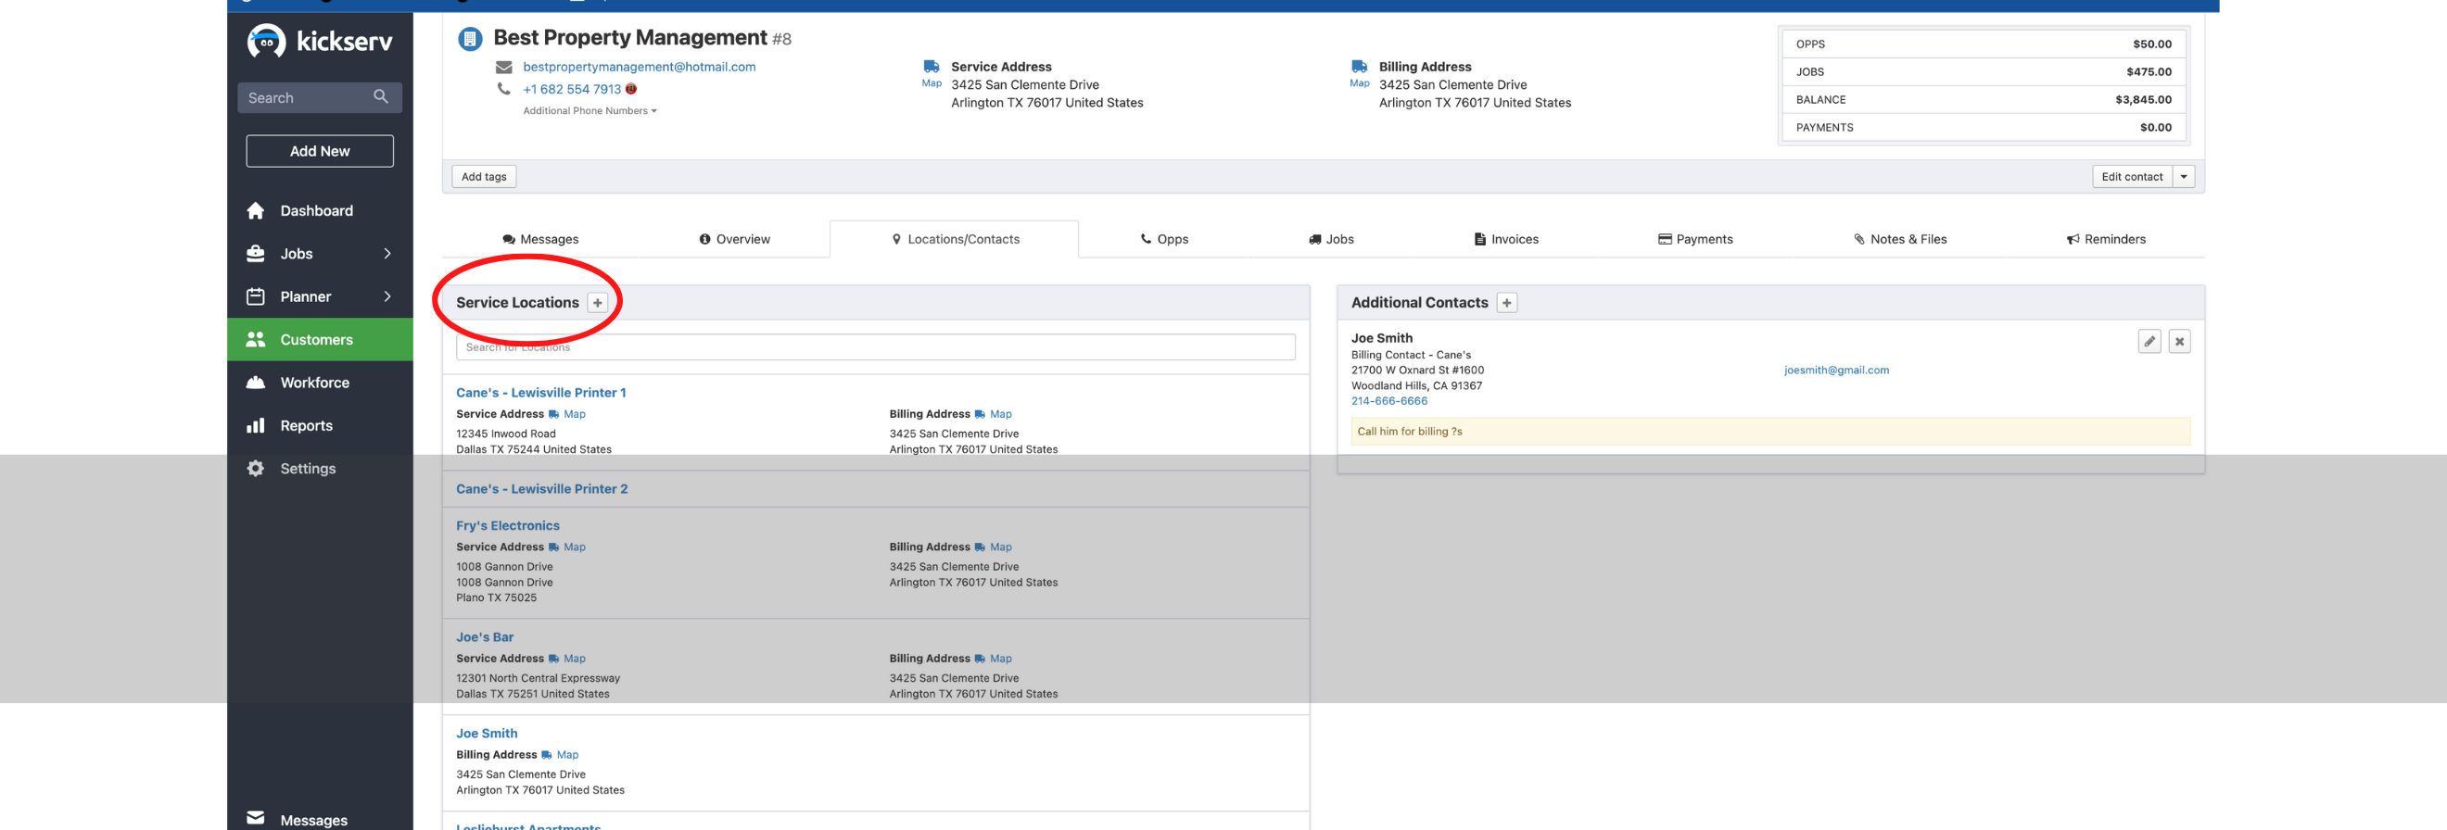Click the plus icon beside Additional Contacts
The image size is (2447, 830).
click(x=1506, y=303)
